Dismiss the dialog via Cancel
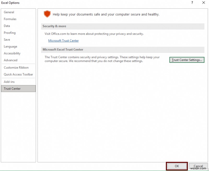The height and width of the screenshot is (171, 209). 198,166
